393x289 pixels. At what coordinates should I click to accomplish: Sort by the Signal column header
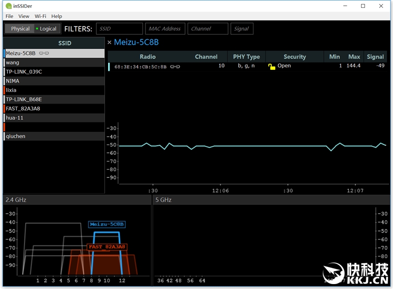[x=375, y=57]
